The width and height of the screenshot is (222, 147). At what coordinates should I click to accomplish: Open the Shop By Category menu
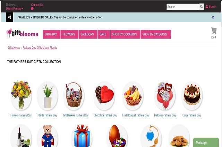pyautogui.click(x=156, y=34)
